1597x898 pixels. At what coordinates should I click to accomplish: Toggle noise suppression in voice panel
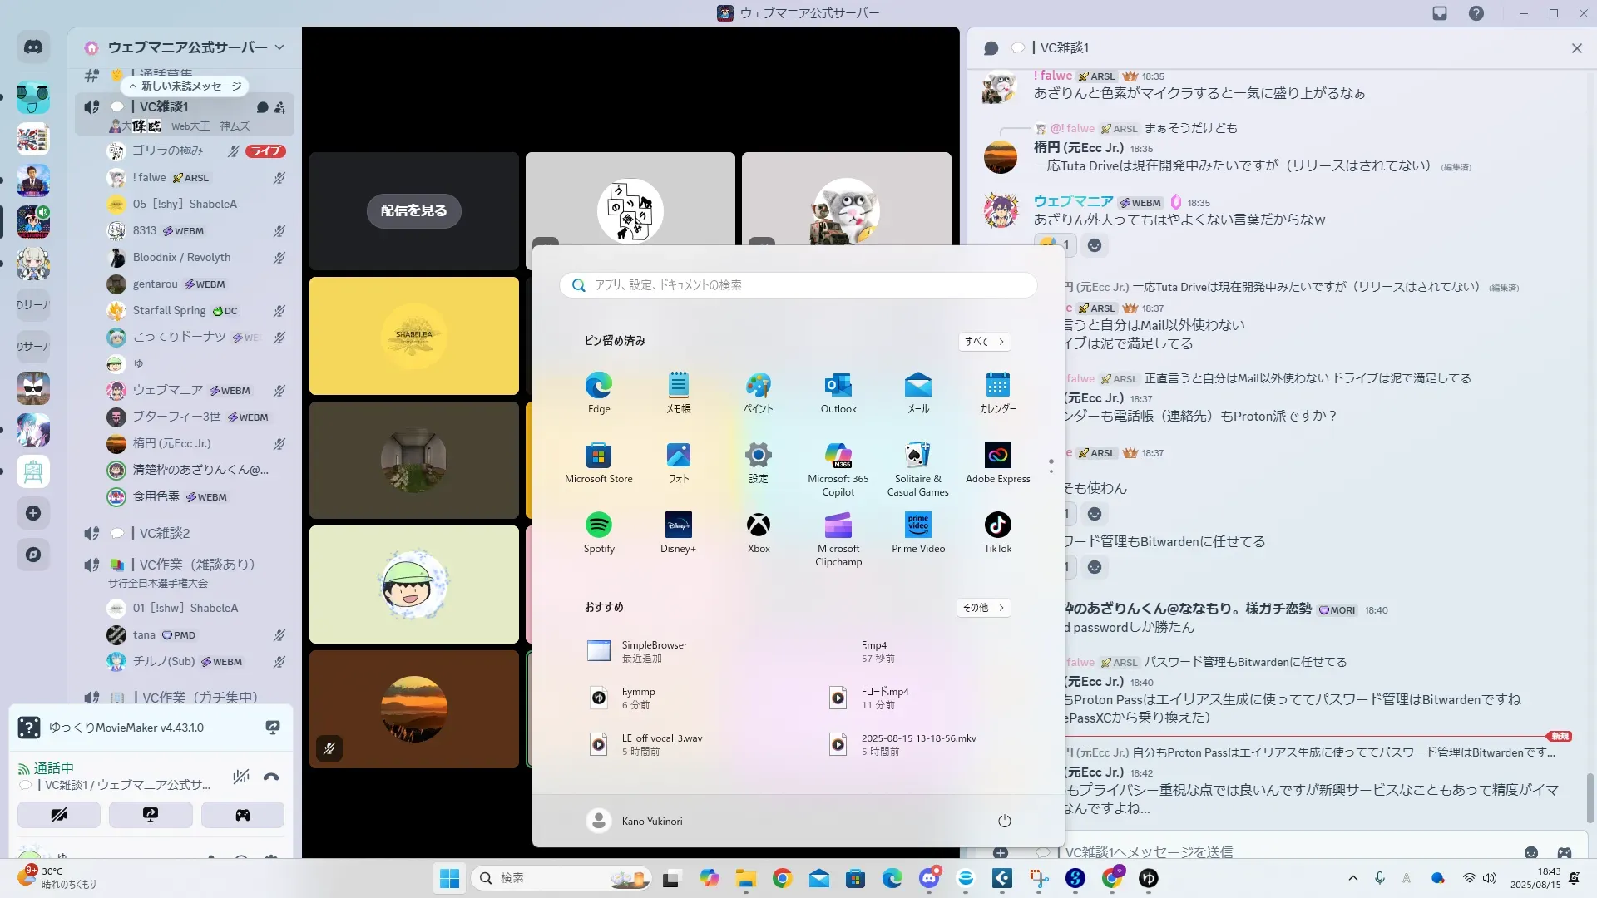(241, 777)
